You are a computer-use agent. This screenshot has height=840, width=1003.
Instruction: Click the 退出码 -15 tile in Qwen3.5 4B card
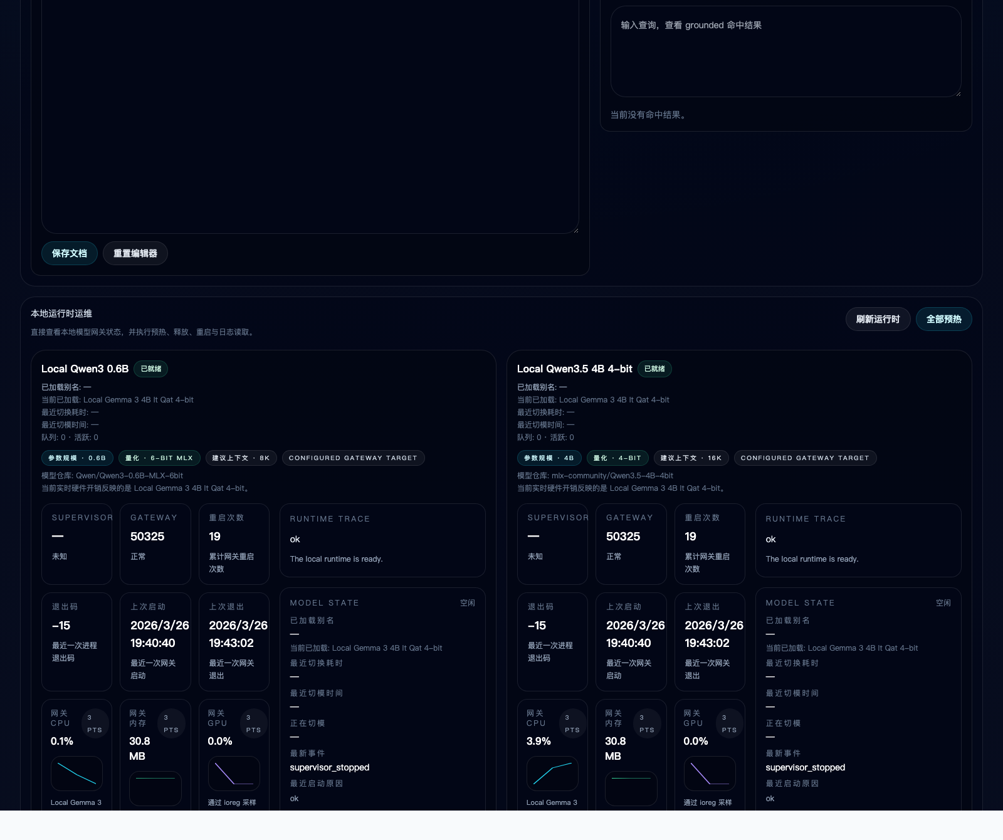(x=552, y=642)
